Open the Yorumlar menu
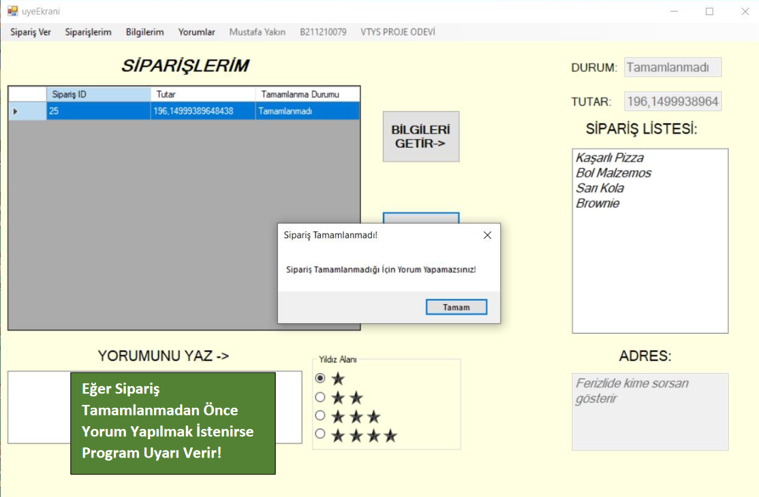This screenshot has height=497, width=759. [196, 32]
